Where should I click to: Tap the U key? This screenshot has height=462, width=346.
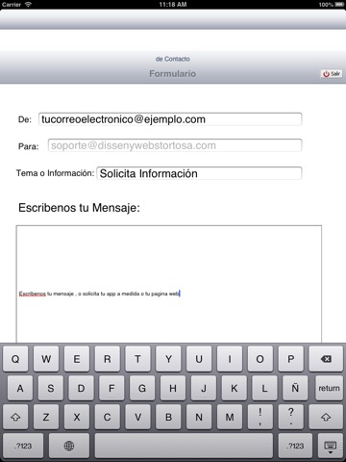[199, 359]
